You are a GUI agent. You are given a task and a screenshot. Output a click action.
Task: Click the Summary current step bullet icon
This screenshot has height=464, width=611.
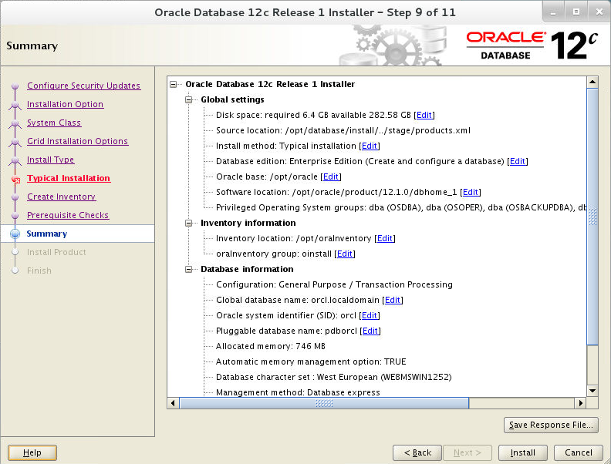pos(15,234)
